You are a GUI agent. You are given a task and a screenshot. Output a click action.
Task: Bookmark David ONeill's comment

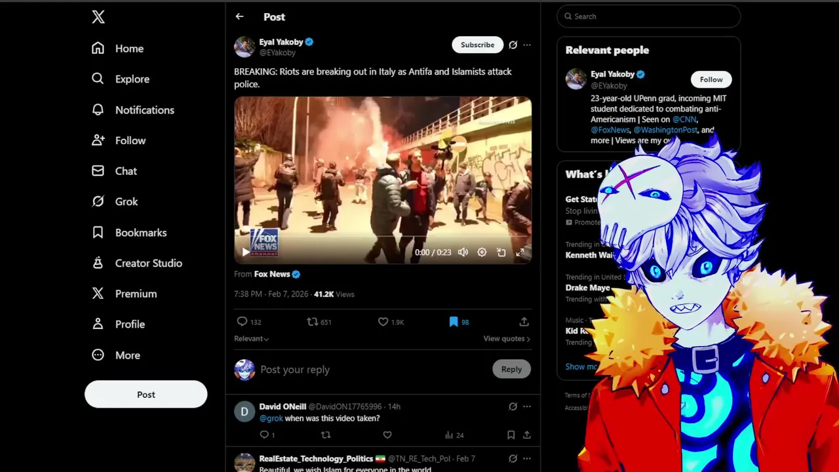(x=511, y=435)
